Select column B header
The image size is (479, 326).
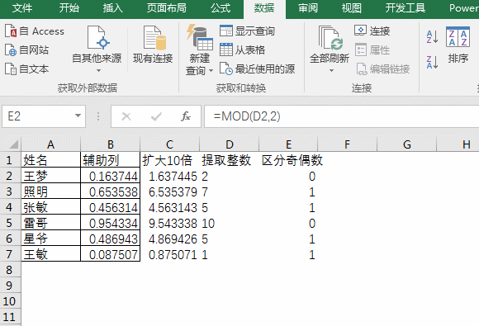pyautogui.click(x=111, y=144)
